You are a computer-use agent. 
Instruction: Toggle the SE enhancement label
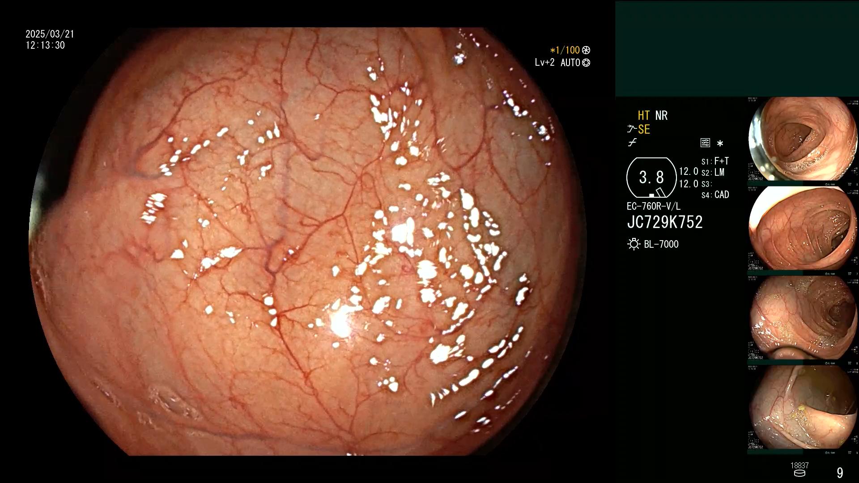click(x=644, y=129)
